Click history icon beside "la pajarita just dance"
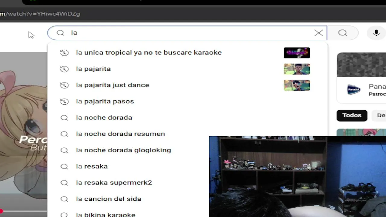This screenshot has height=217, width=386. (x=64, y=85)
